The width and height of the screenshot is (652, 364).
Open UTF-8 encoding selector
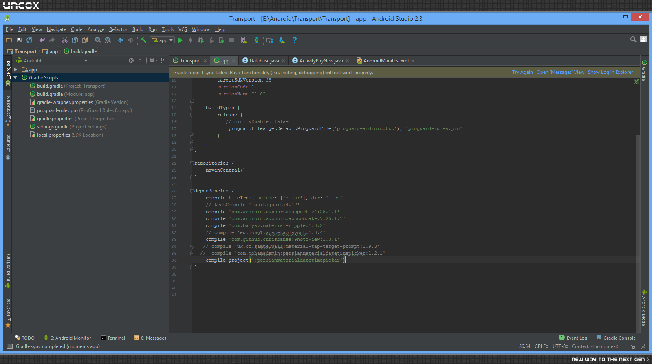[x=560, y=346]
